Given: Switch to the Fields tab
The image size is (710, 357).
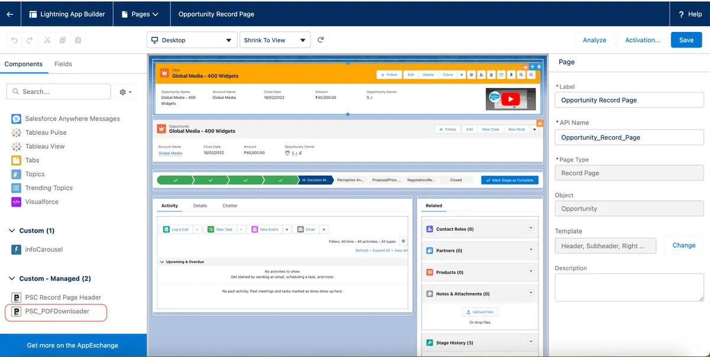Looking at the screenshot, I should coord(63,64).
